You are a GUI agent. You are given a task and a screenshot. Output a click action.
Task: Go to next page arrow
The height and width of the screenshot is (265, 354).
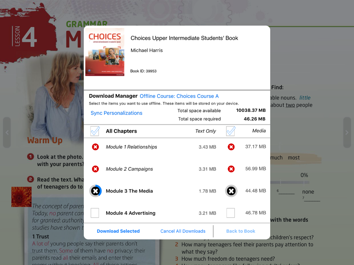pos(347,132)
